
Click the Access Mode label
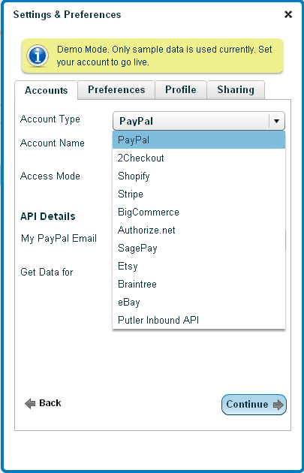[x=50, y=176]
